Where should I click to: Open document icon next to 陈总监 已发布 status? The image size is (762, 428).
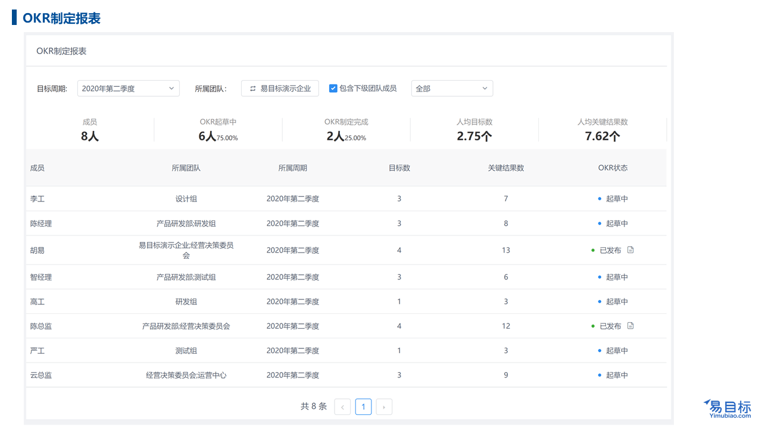click(x=630, y=326)
